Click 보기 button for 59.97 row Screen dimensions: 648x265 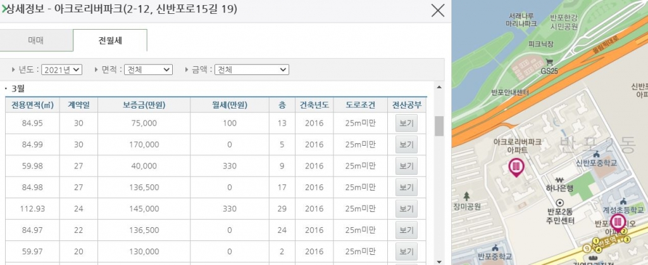(406, 252)
